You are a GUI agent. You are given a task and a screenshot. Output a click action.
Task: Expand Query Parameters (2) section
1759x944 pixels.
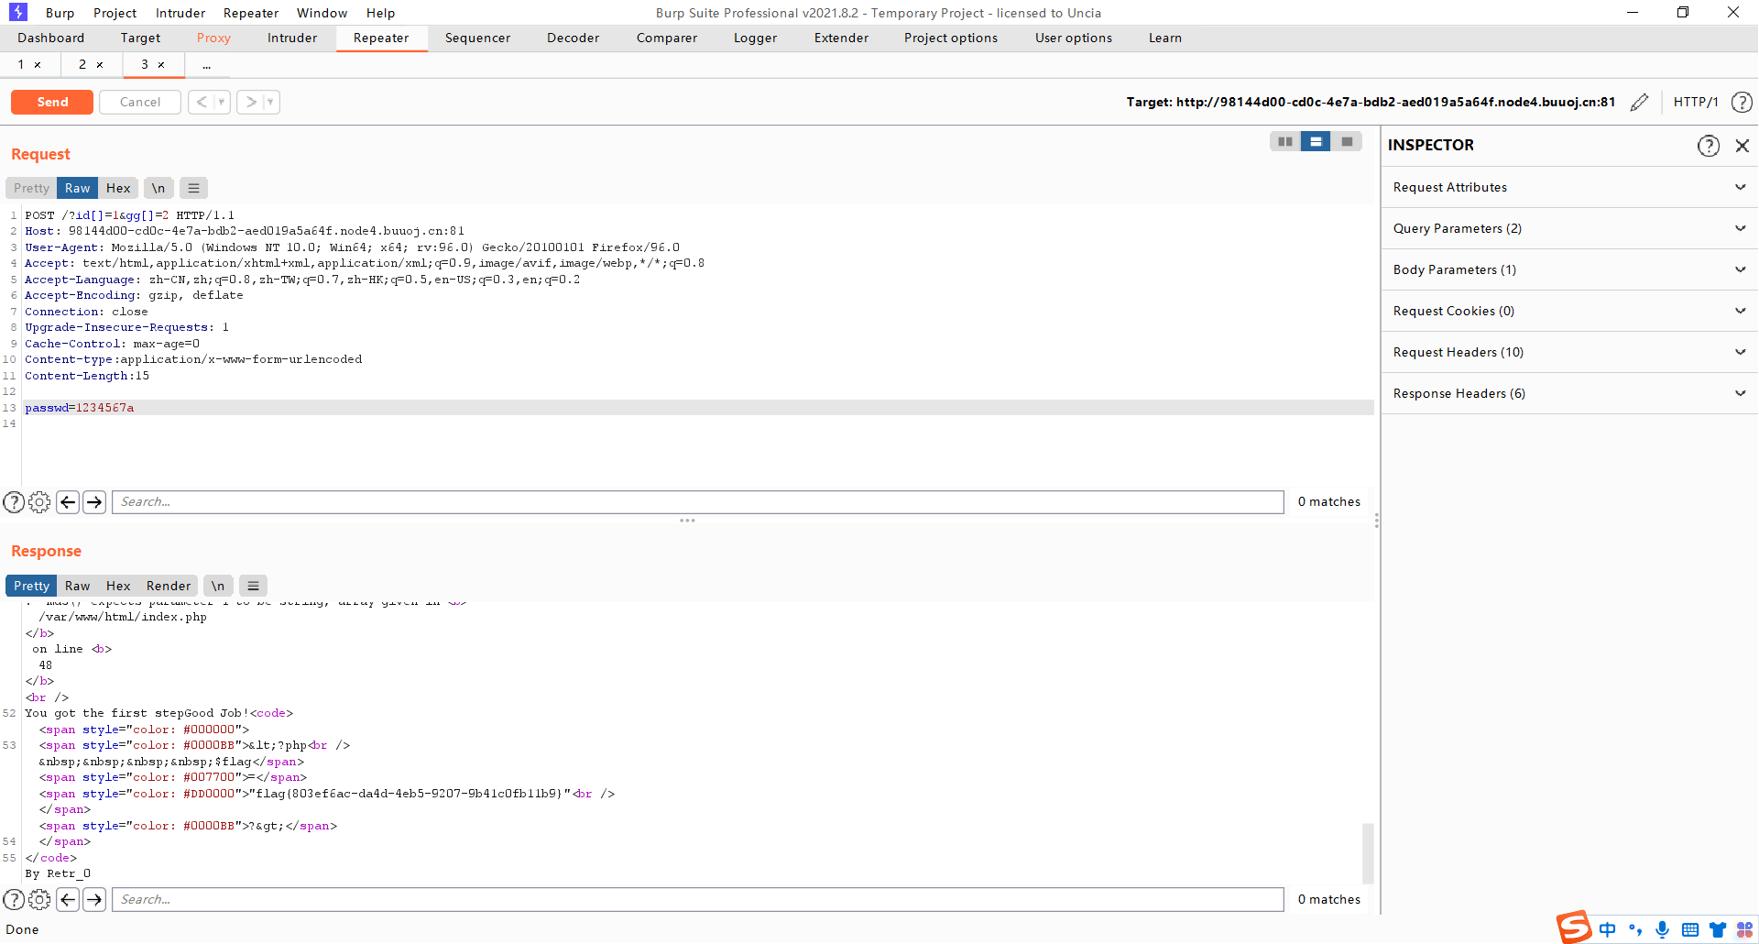(1569, 228)
